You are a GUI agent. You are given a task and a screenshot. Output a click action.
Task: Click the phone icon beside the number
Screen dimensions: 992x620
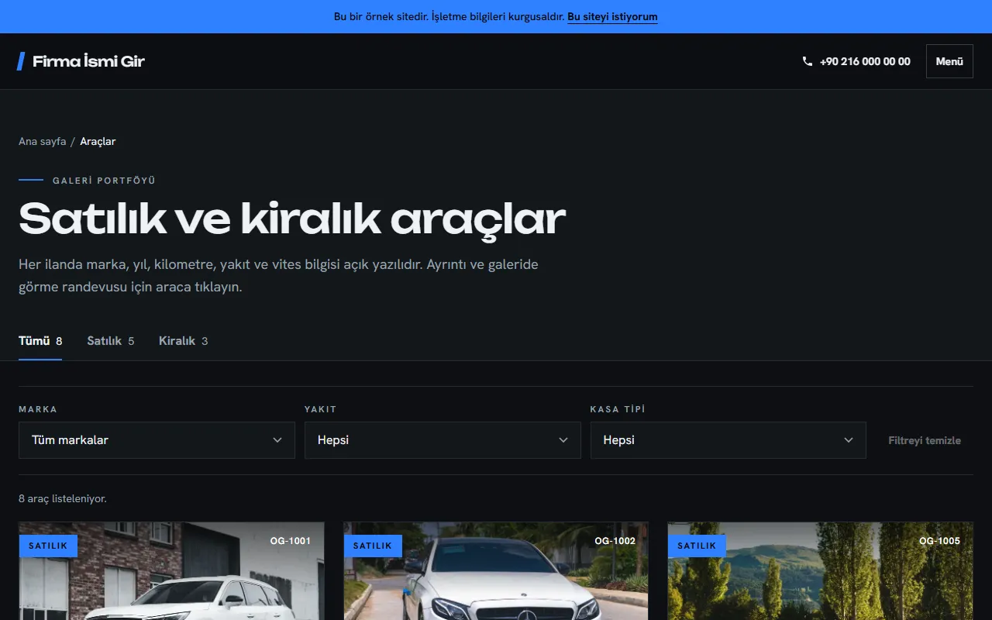tap(808, 61)
